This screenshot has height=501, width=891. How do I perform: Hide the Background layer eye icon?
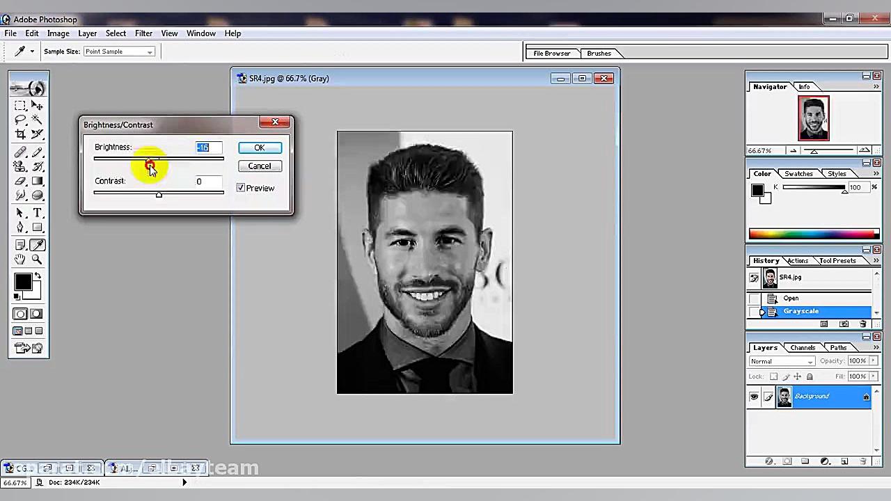point(754,397)
